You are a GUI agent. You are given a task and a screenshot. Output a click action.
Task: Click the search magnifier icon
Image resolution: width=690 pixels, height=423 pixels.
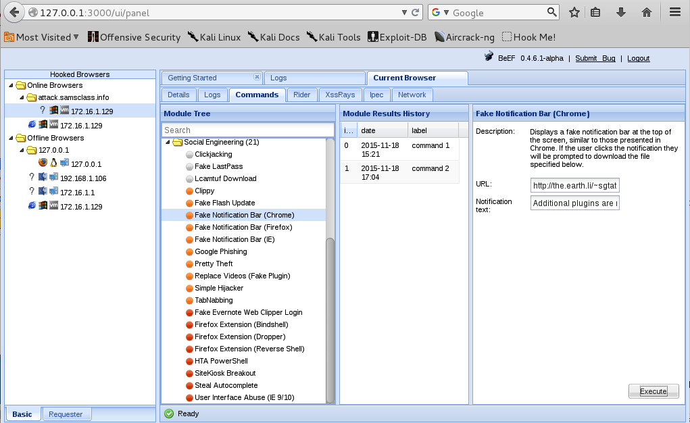(551, 12)
